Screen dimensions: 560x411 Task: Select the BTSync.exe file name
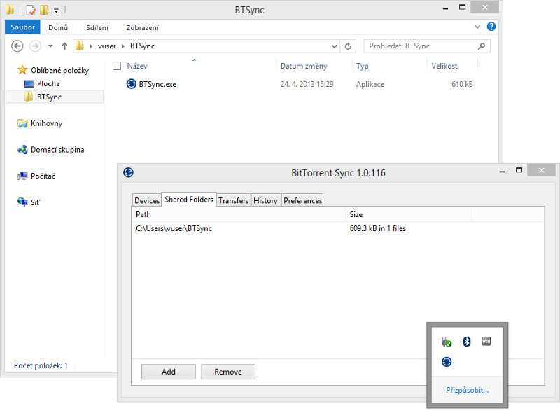click(x=157, y=84)
